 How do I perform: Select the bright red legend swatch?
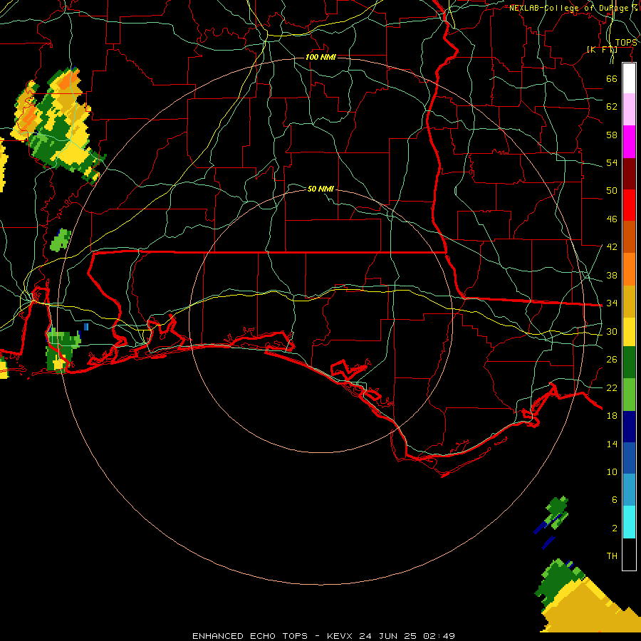[629, 205]
